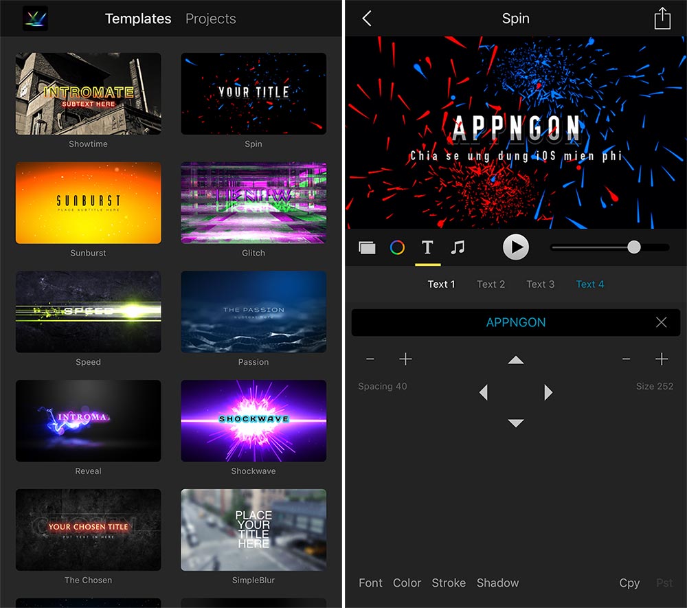Select the Text 3 tab
The image size is (687, 608).
click(540, 284)
